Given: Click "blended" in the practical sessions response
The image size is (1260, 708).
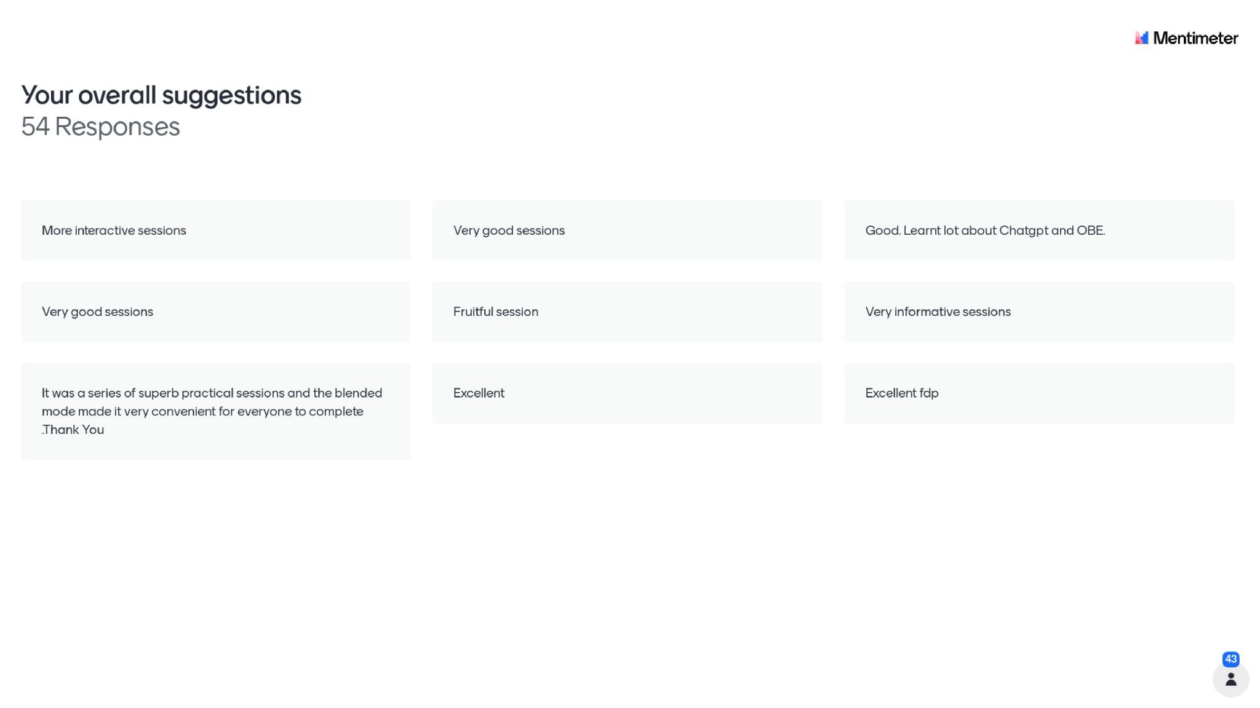Looking at the screenshot, I should pos(358,393).
